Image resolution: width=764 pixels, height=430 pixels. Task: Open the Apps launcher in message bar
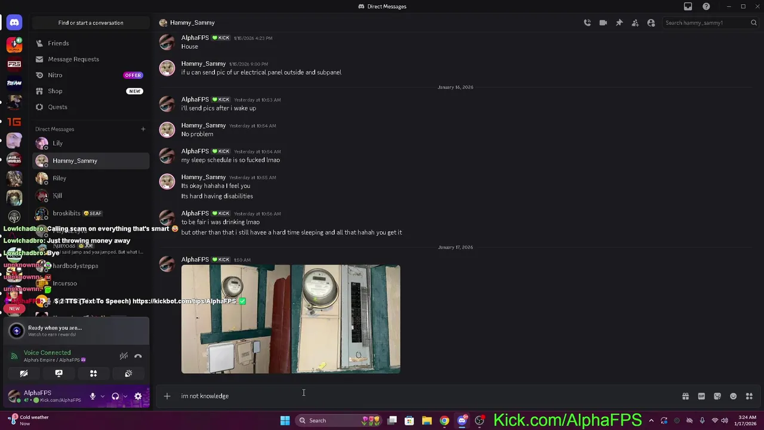[749, 396]
